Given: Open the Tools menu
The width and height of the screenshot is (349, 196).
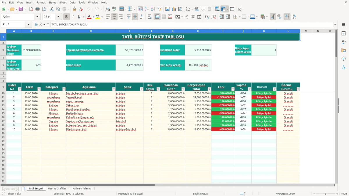Looking at the screenshot, I should pyautogui.click(x=82, y=2).
